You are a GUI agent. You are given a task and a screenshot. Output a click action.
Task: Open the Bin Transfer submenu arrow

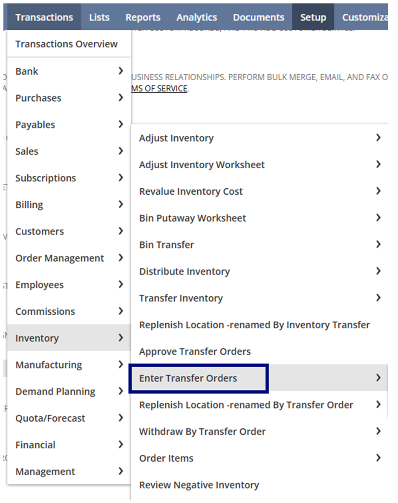378,244
